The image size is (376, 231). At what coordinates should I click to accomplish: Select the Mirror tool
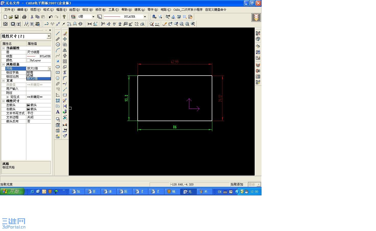coord(65,50)
